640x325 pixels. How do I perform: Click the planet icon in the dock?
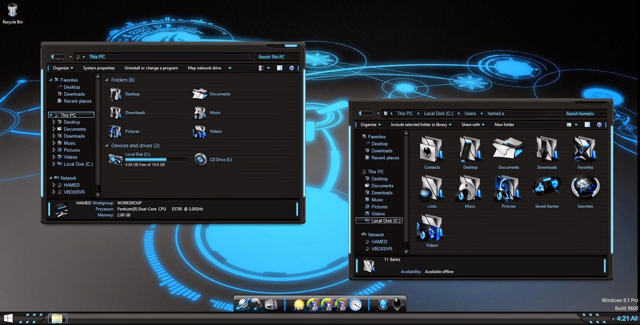242,305
